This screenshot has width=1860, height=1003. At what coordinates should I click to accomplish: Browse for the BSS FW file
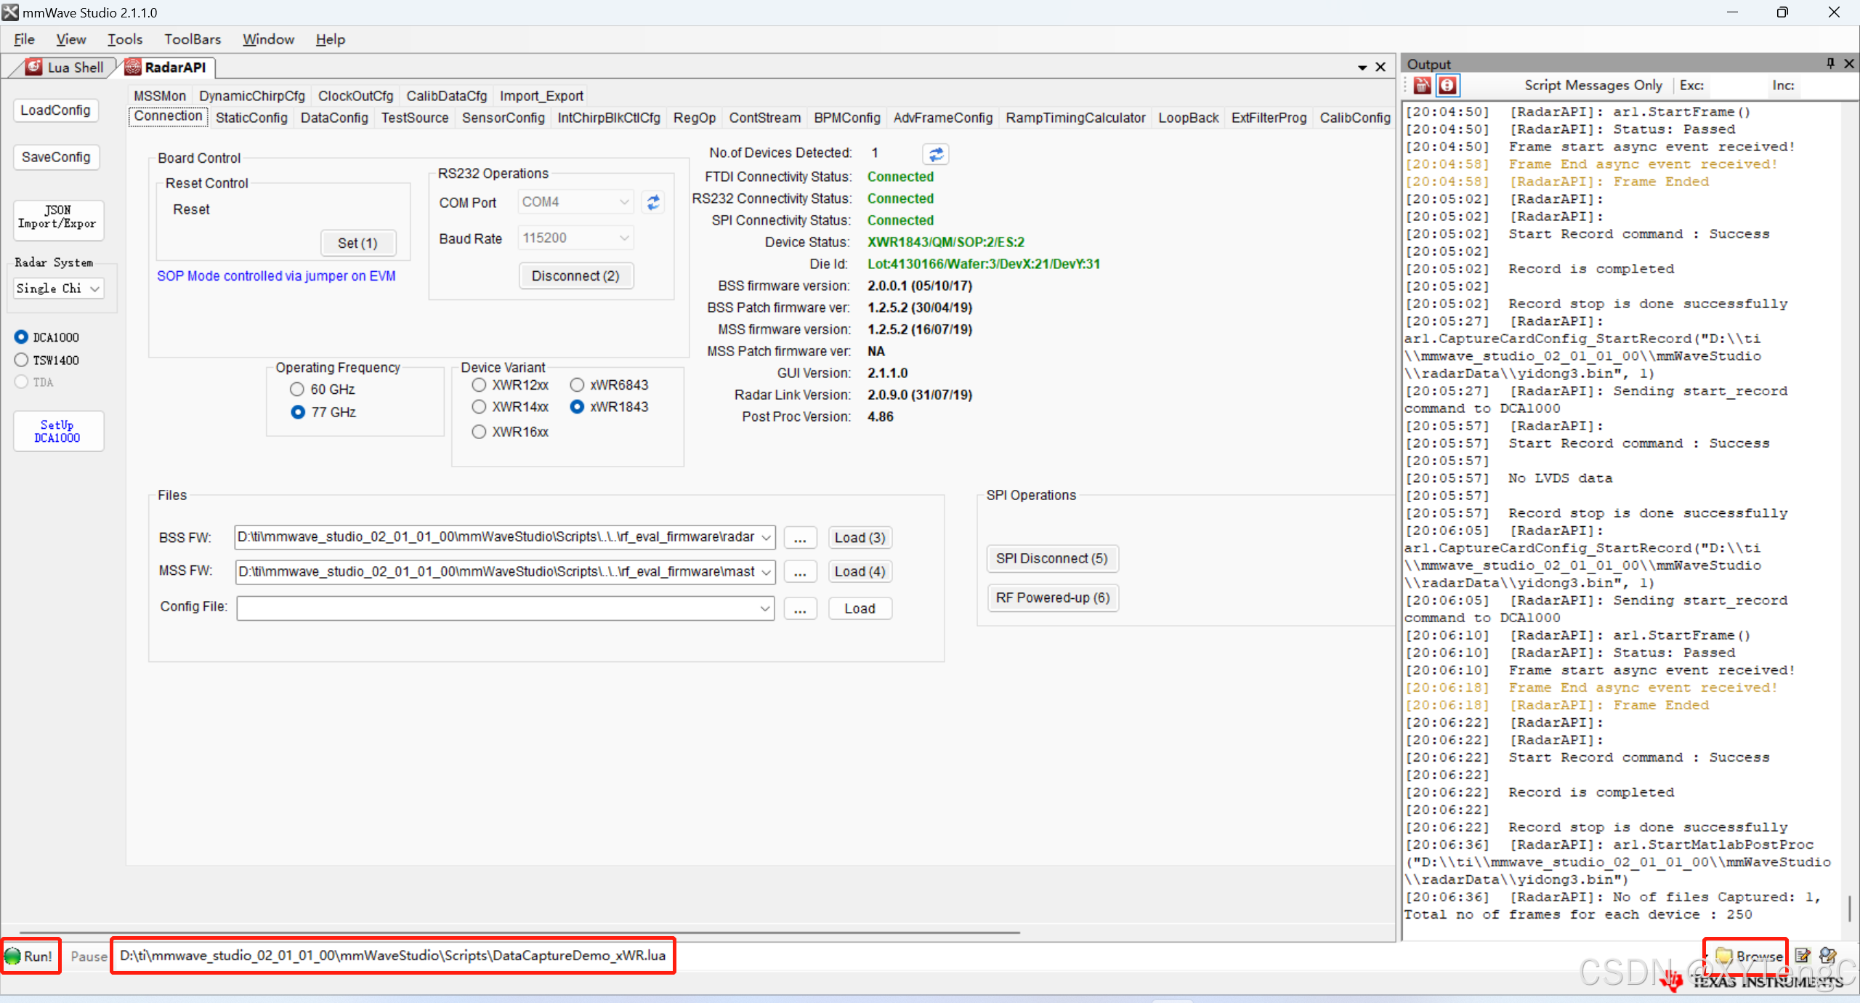(800, 538)
